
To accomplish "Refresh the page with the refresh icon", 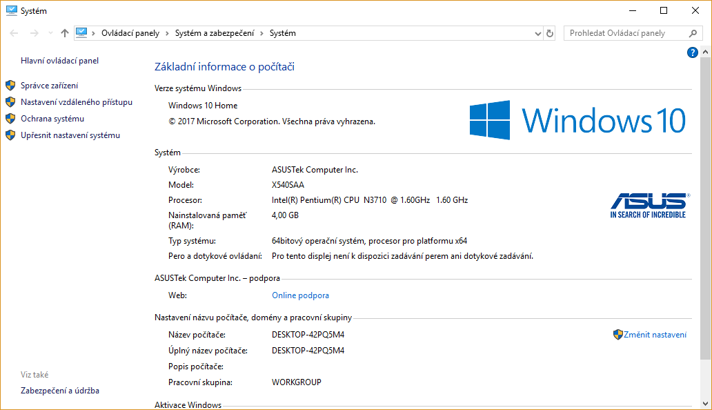I will click(x=550, y=34).
